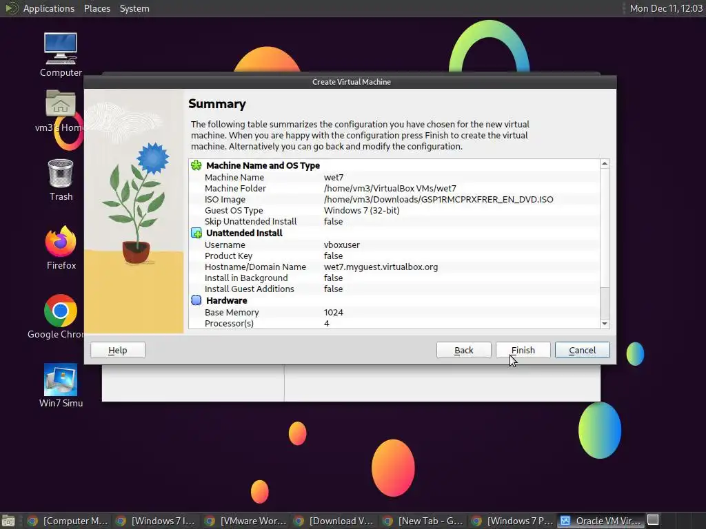Select the Machine Name and OS Type header
The image size is (706, 529).
point(263,165)
